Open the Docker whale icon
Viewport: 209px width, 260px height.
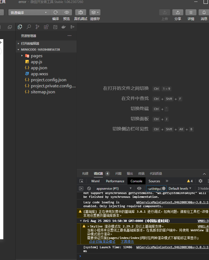pos(64,27)
